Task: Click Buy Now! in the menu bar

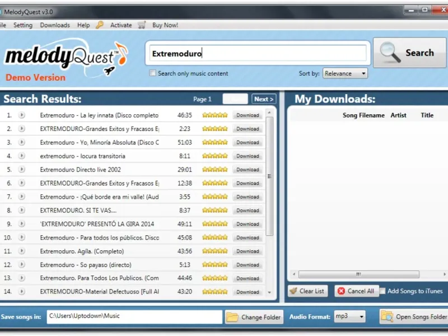Action: pos(165,25)
